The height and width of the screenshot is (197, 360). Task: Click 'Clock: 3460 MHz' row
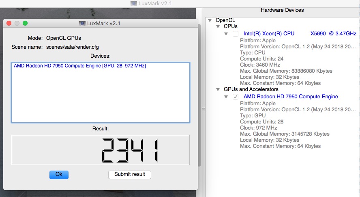point(260,65)
